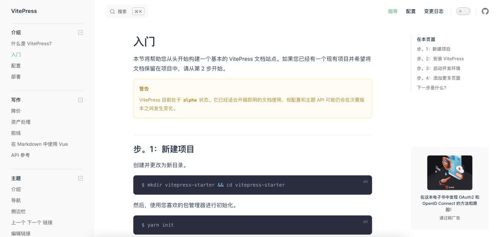This screenshot has width=497, height=237.
Task: Open API 参考 sidebar page
Action: click(21, 155)
